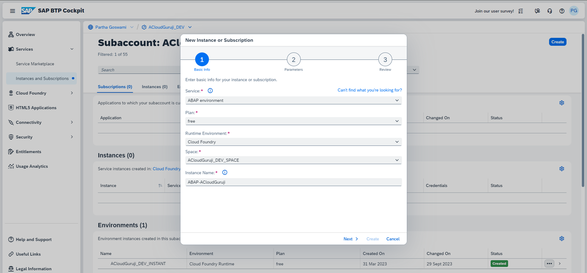Click the headset support icon
587x273 pixels.
549,11
